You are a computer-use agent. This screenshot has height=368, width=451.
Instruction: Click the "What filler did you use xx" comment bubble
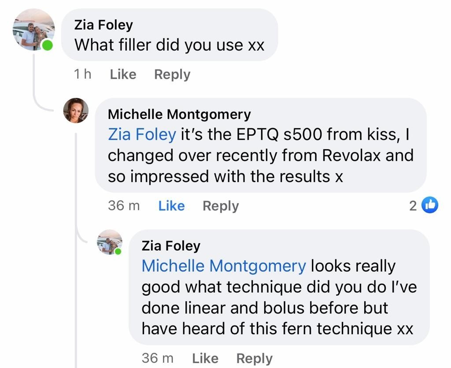(x=170, y=35)
